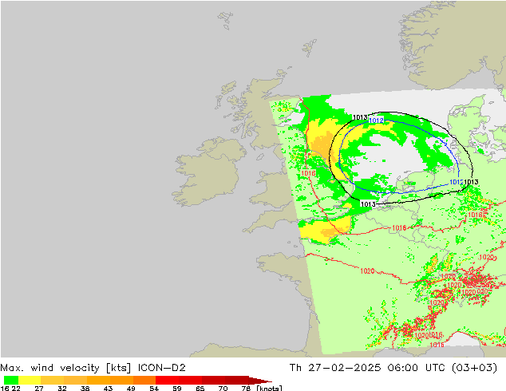Click the "06:00 UTC" time text
The width and height of the screenshot is (506, 391).
(418, 368)
